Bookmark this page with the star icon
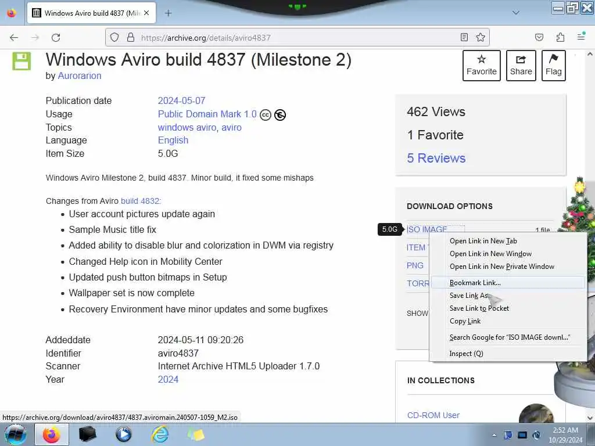 tap(481, 37)
